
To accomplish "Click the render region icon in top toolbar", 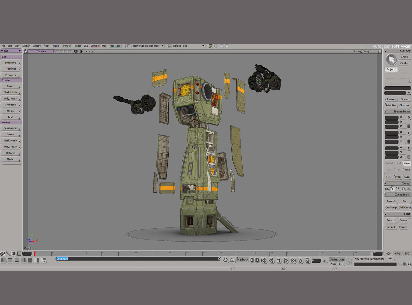I will pos(210,46).
